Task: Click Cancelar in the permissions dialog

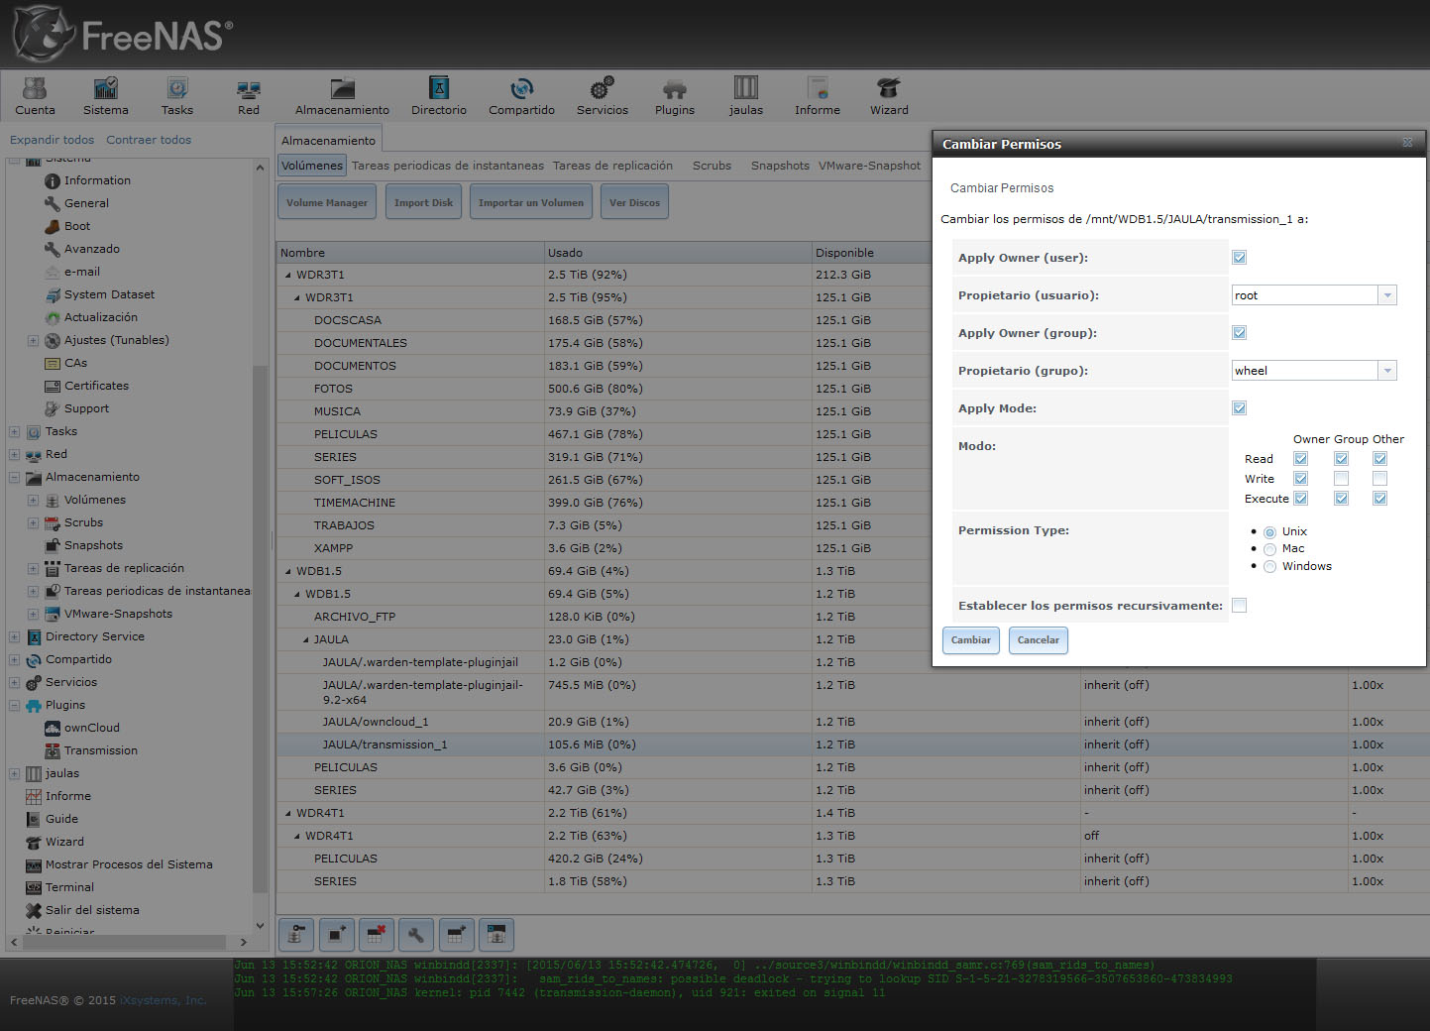Action: (x=1038, y=640)
